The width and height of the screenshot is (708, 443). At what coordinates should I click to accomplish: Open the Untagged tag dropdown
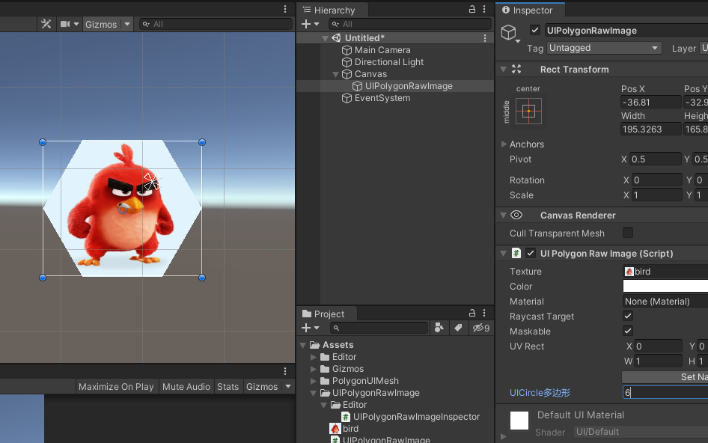click(604, 48)
